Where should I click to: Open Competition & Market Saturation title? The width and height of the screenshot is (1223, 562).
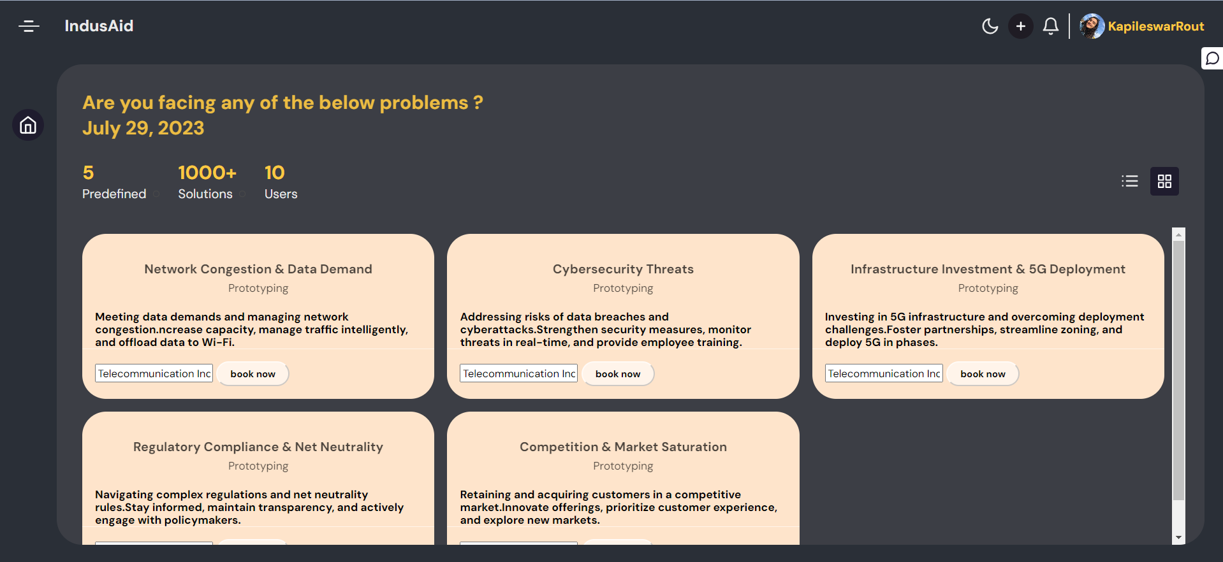click(623, 447)
